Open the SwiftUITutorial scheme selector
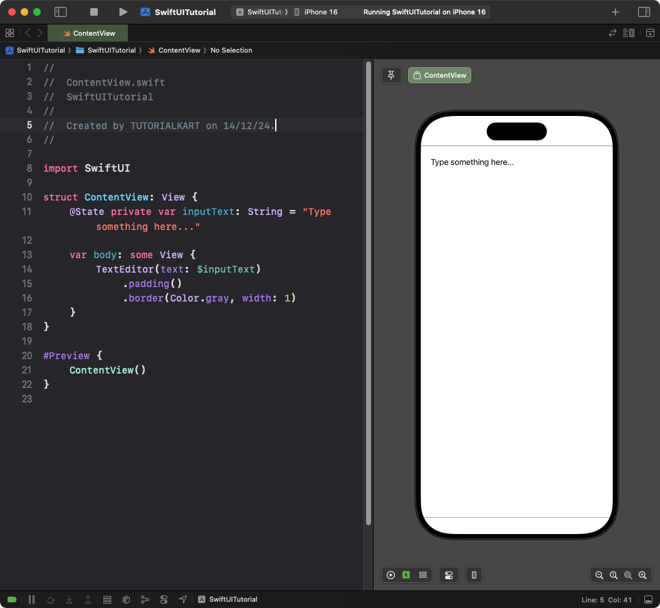 (x=261, y=11)
